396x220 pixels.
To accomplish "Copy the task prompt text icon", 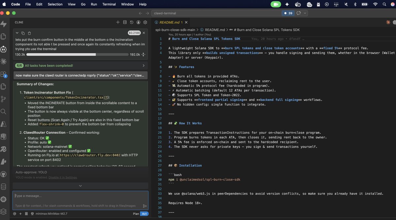I will click(23, 33).
